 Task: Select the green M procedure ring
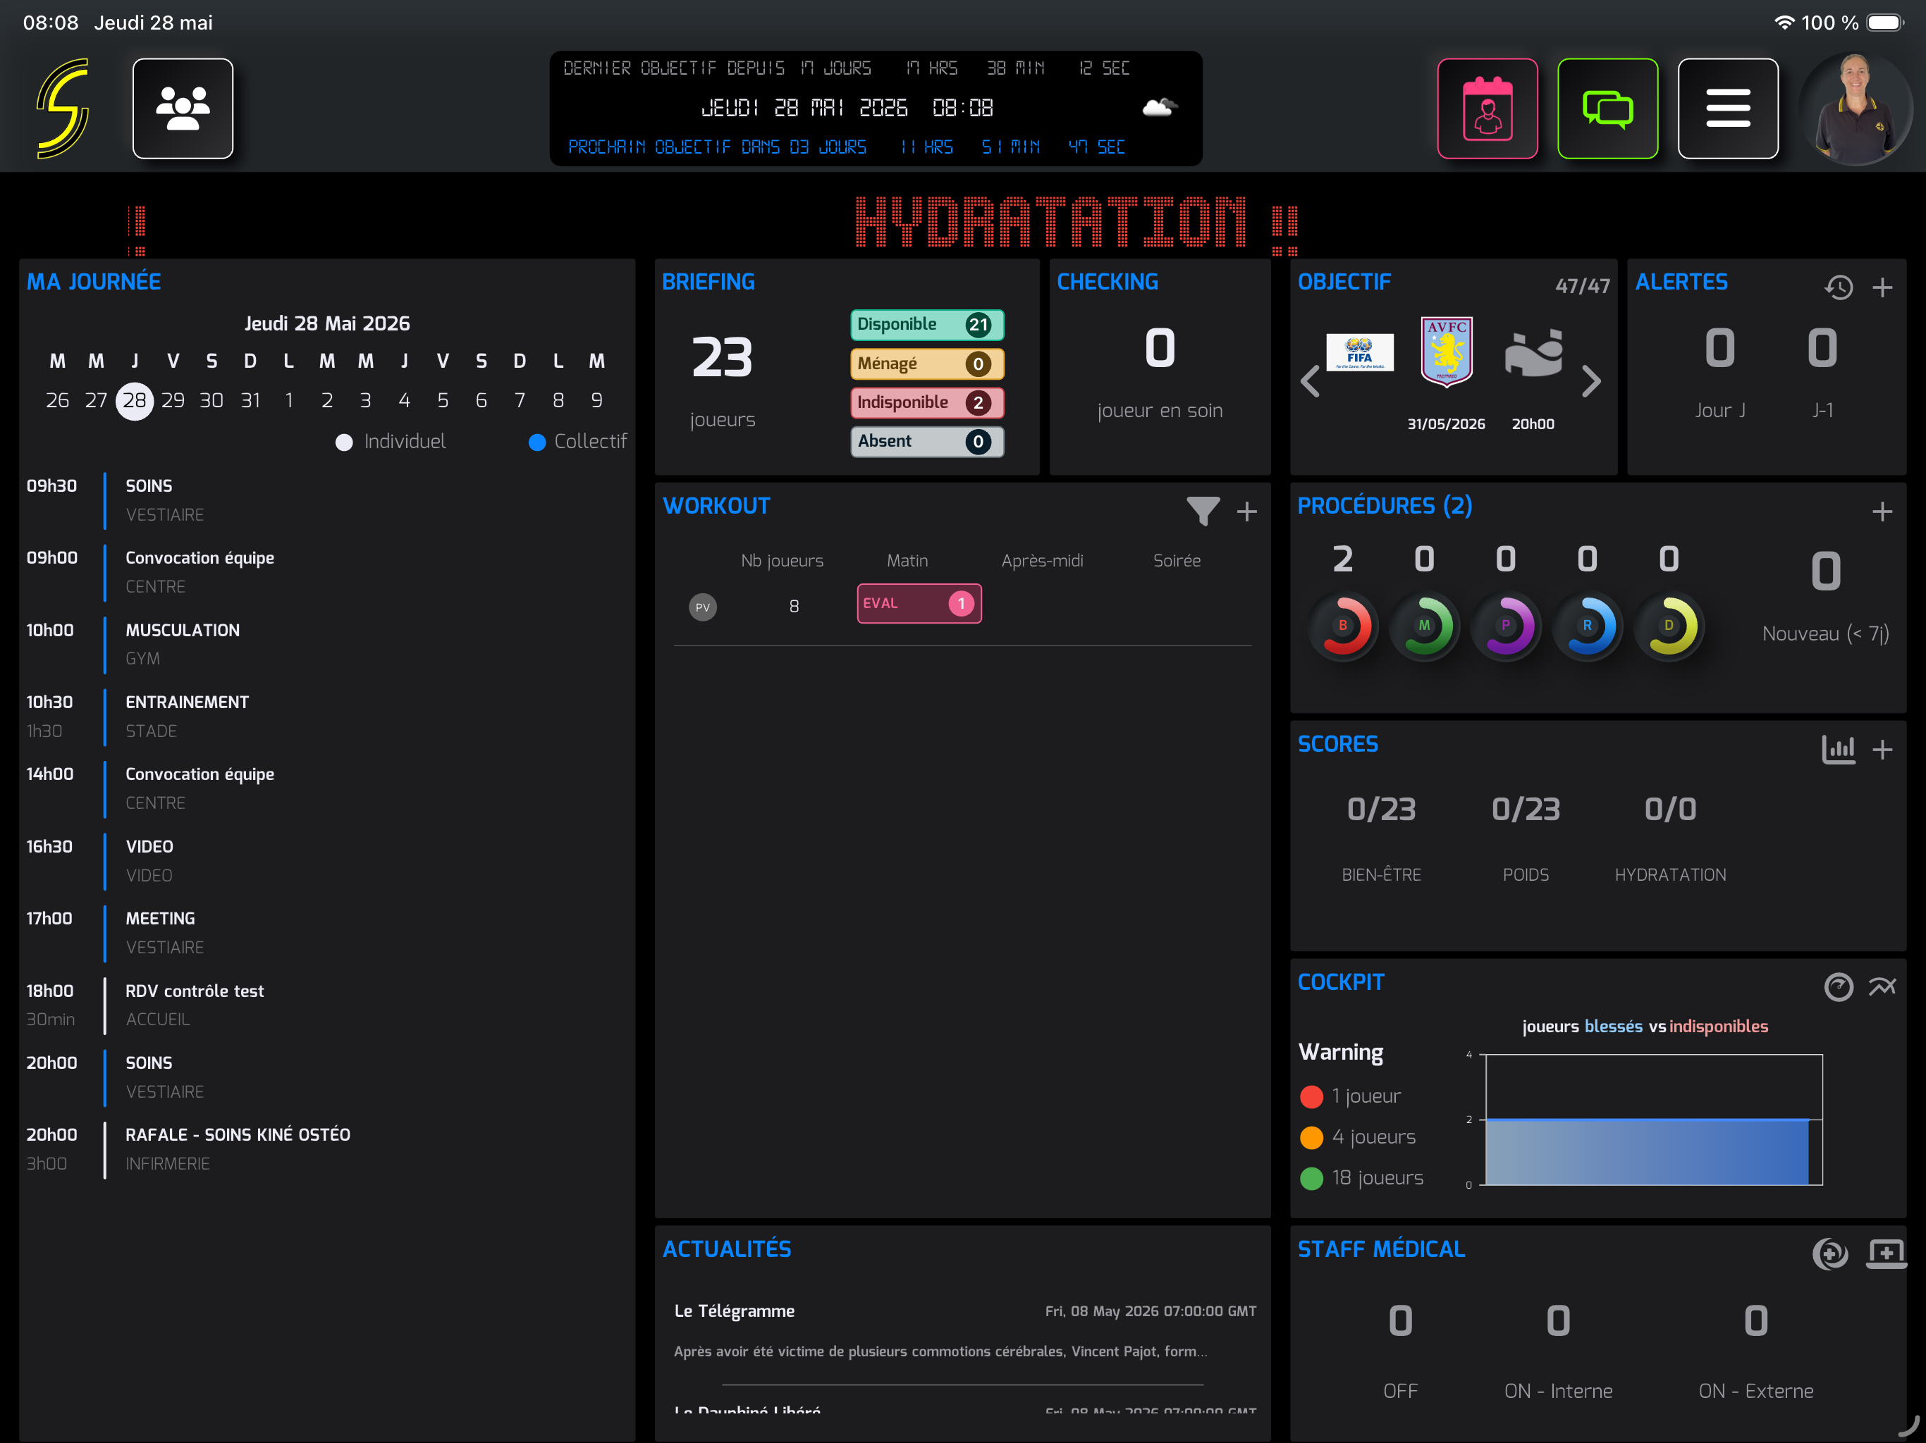pyautogui.click(x=1425, y=626)
